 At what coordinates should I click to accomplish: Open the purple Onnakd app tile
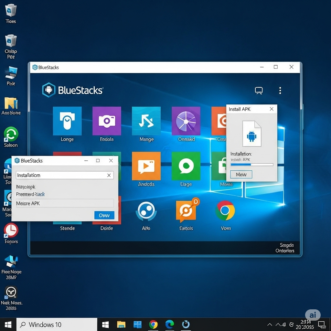(x=186, y=121)
